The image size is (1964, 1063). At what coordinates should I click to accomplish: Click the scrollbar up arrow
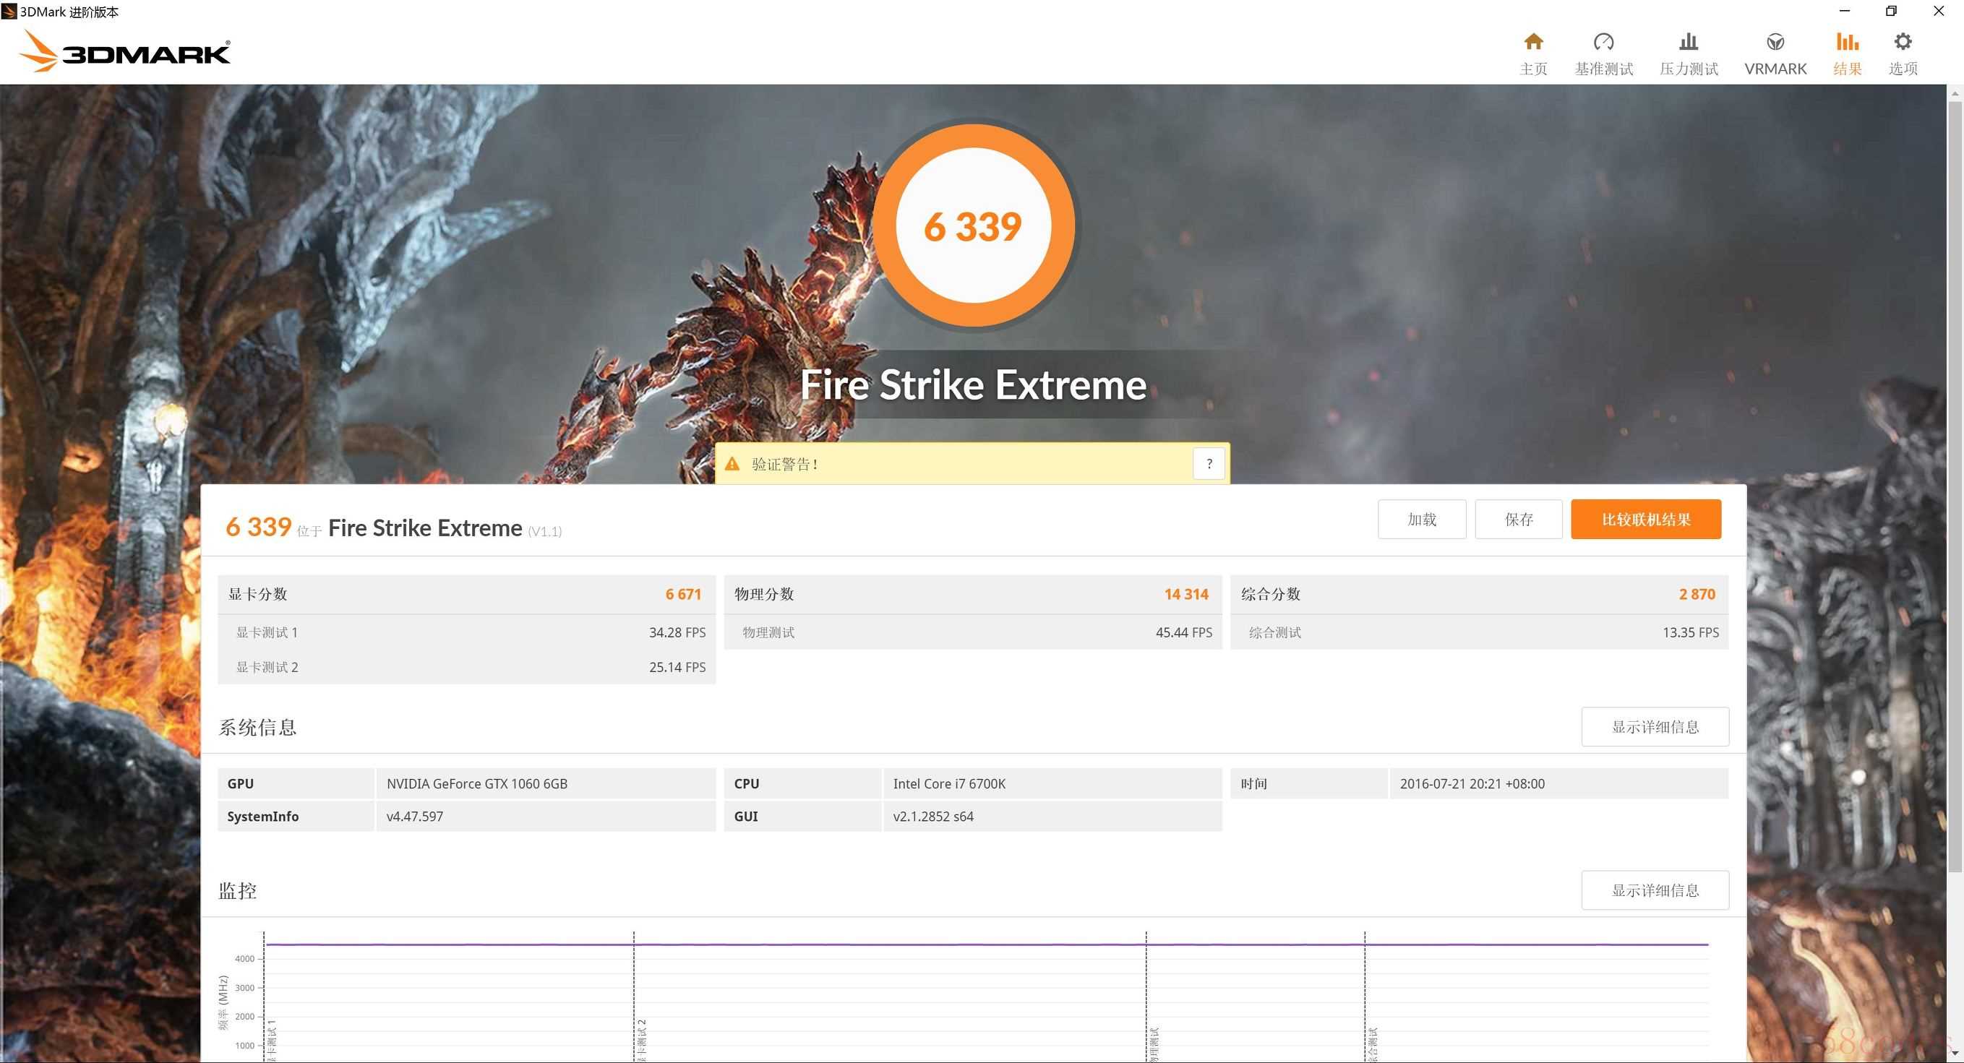click(x=1955, y=93)
